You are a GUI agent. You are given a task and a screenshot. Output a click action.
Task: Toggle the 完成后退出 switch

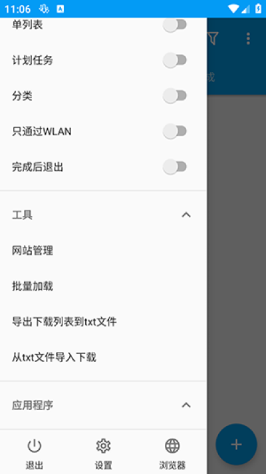tap(175, 167)
